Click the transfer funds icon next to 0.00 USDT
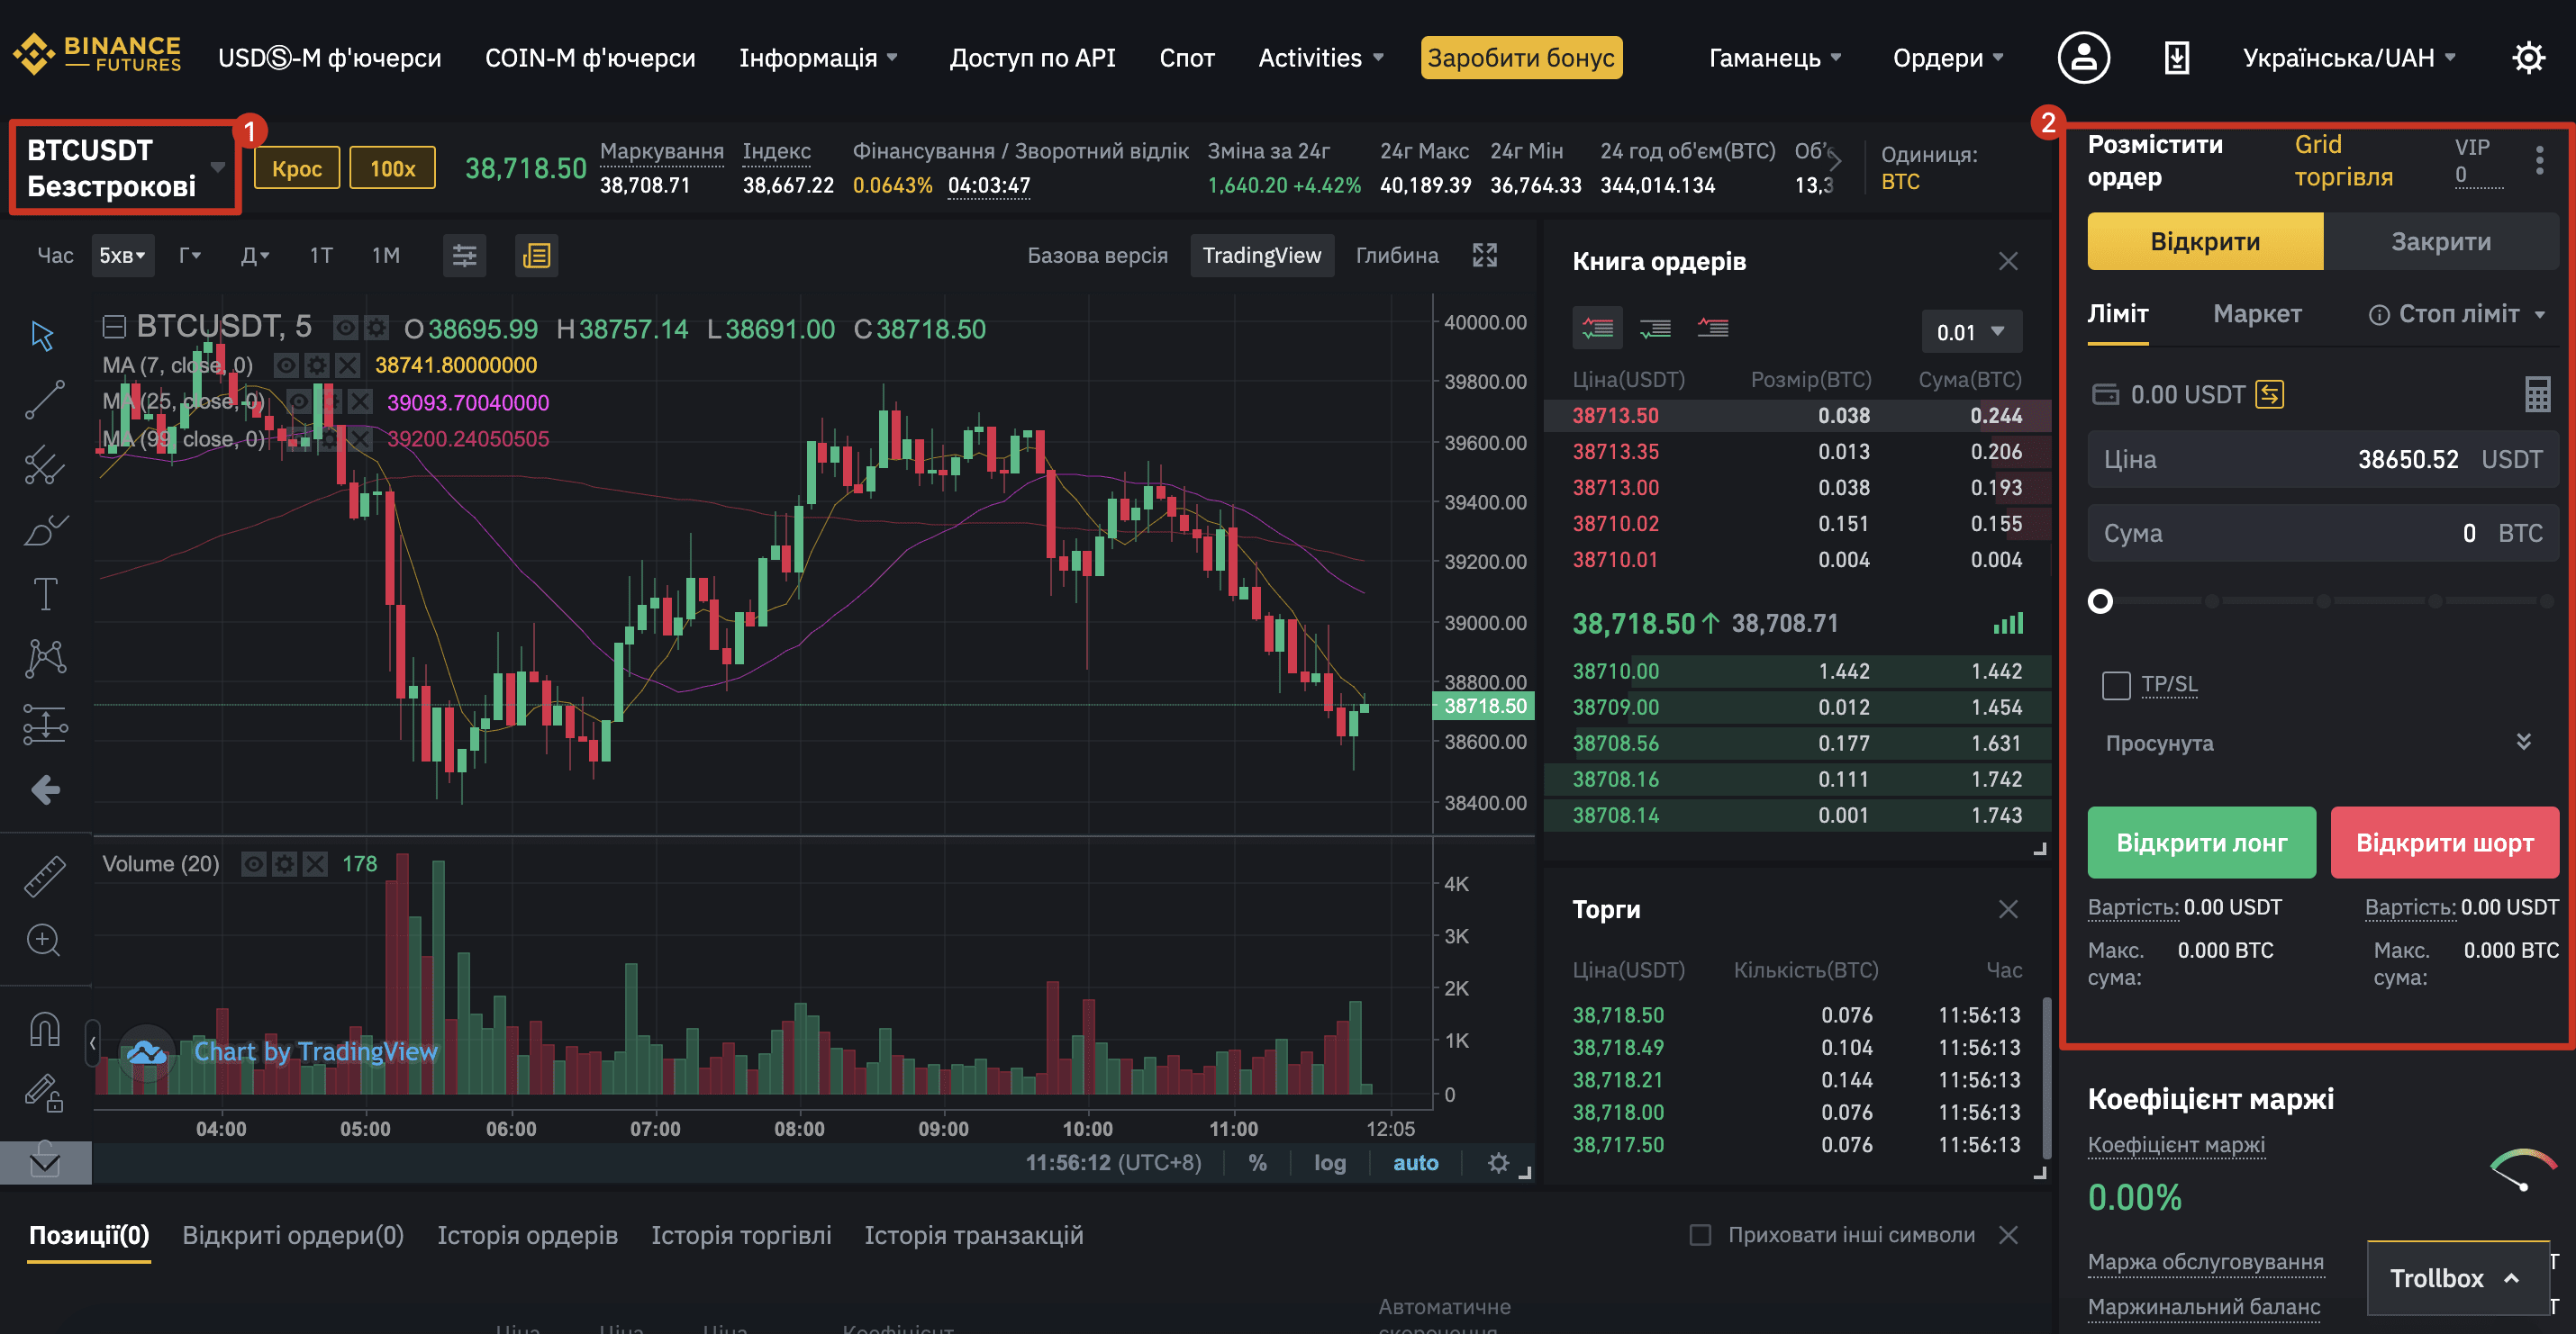2576x1334 pixels. [x=2269, y=394]
